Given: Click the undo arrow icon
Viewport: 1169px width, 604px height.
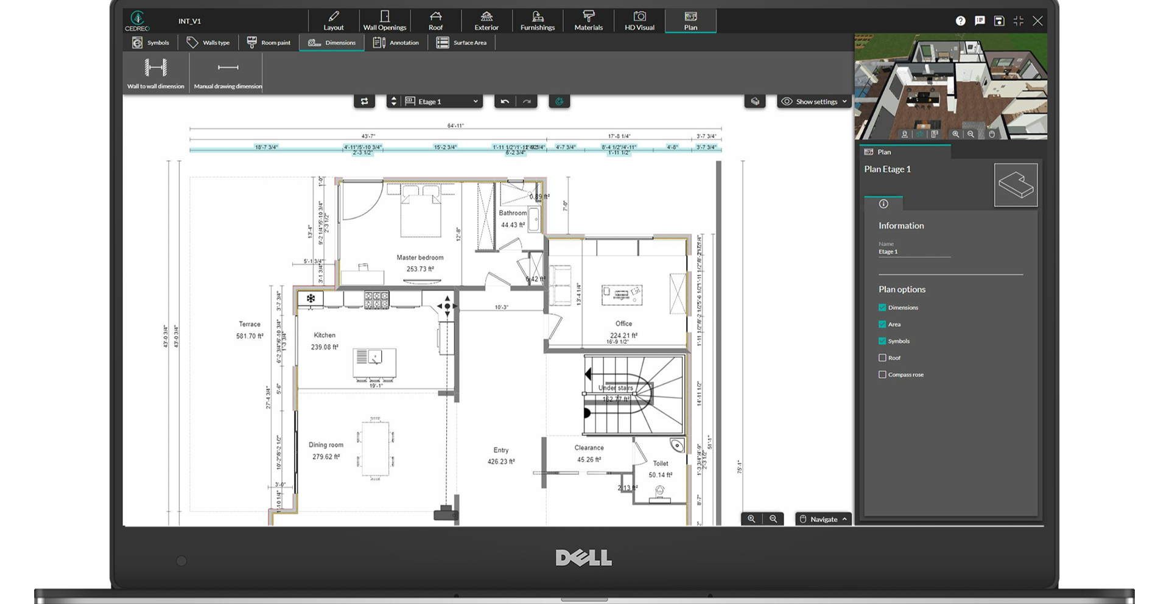Looking at the screenshot, I should tap(505, 102).
